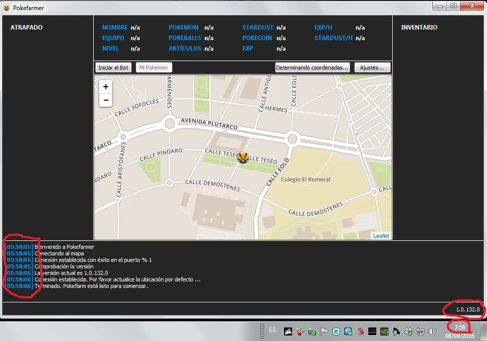Click the ARTÍCULOS label
The width and height of the screenshot is (487, 341).
pos(185,49)
